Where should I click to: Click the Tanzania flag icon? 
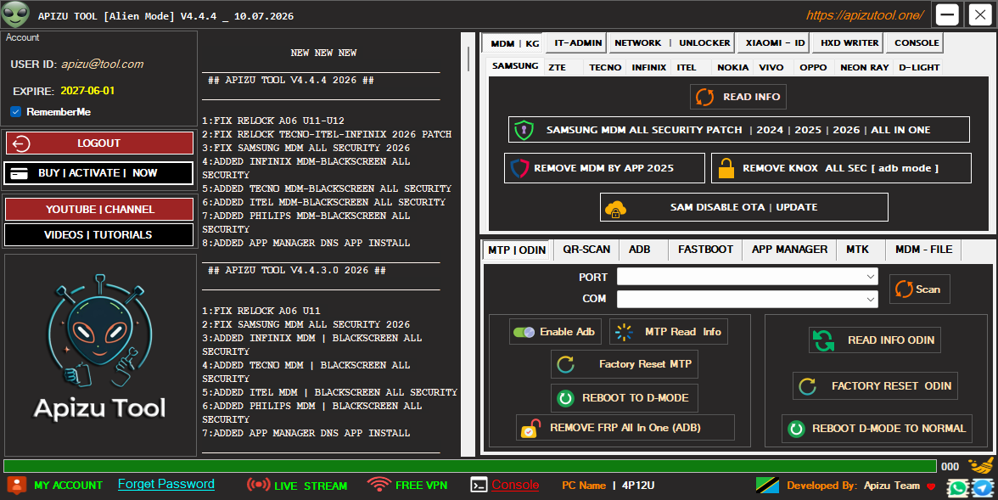767,486
